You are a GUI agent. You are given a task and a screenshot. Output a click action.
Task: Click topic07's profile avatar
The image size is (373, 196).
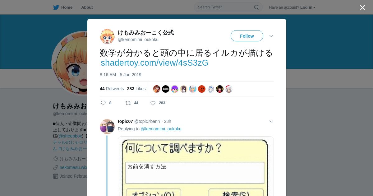pos(107,127)
